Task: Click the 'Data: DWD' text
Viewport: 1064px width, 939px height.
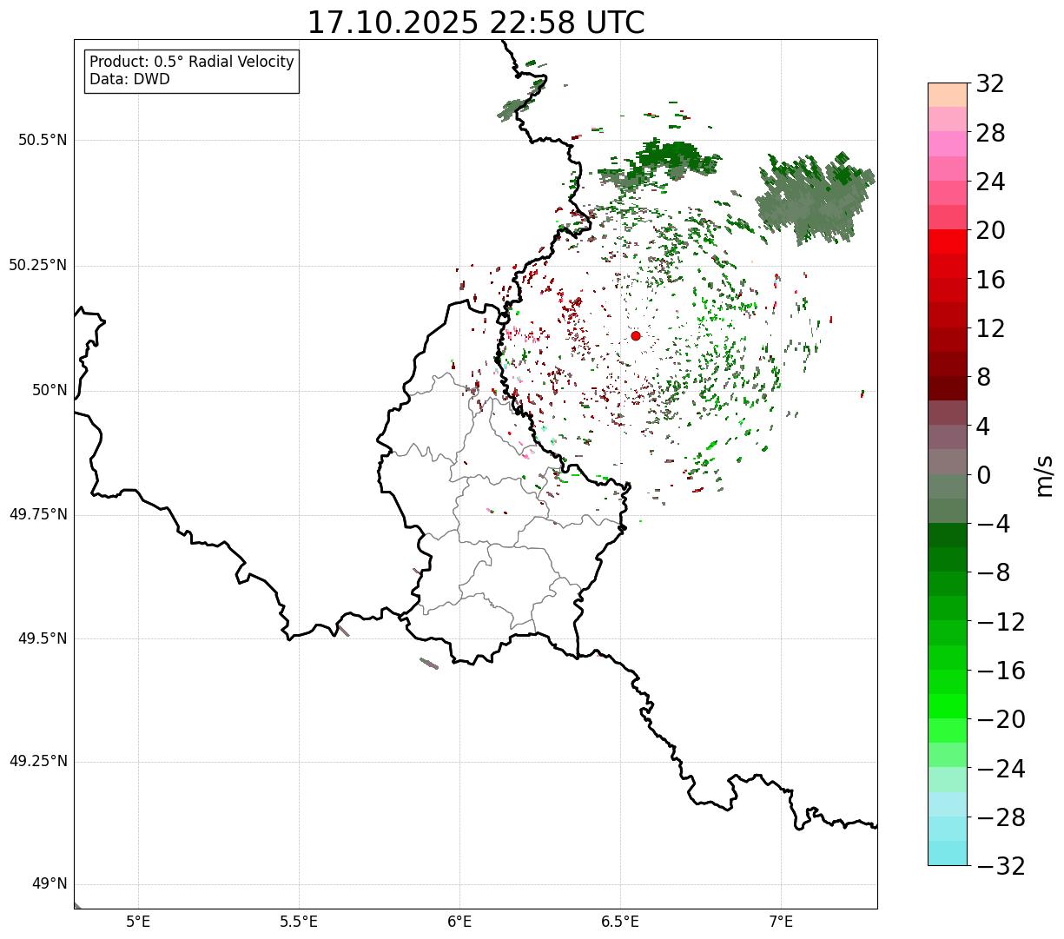Action: (129, 79)
